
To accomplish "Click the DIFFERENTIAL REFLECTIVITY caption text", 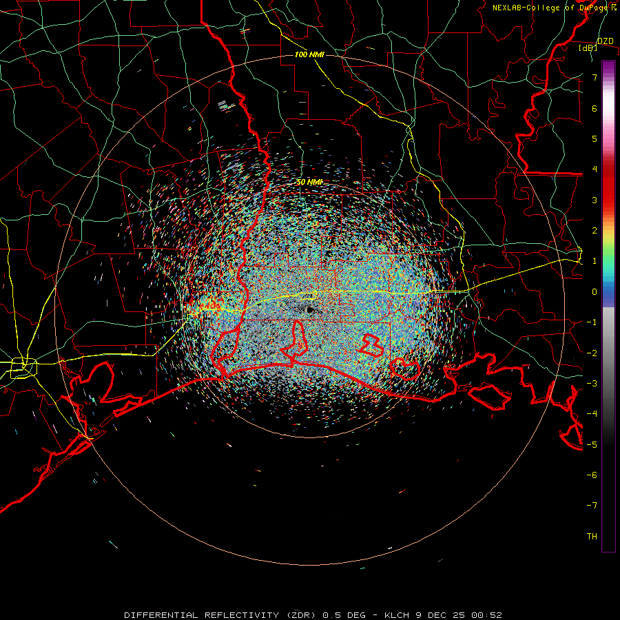I will point(202,615).
